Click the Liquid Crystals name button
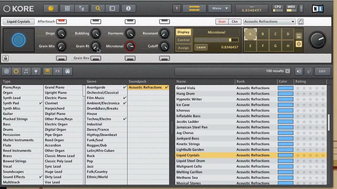337x189 pixels. point(18,22)
